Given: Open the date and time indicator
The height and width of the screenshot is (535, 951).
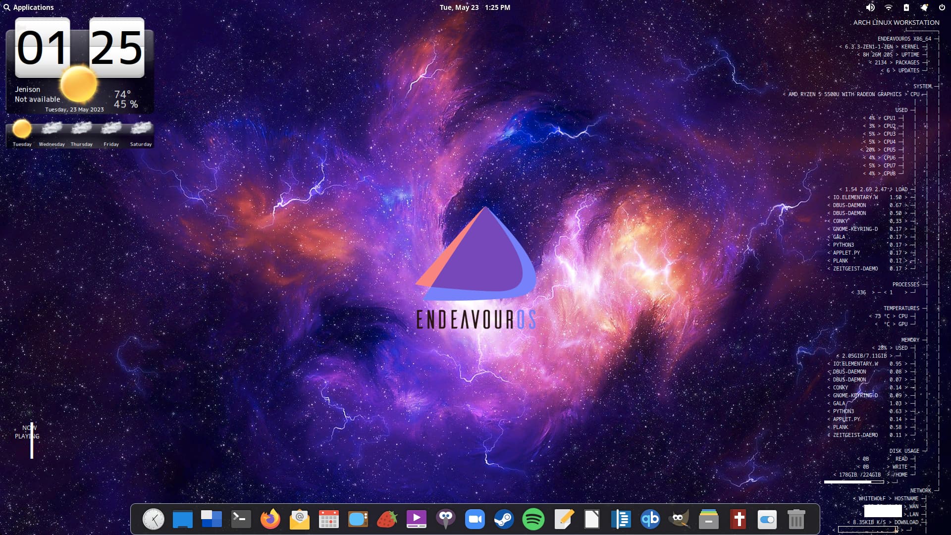Looking at the screenshot, I should [475, 7].
